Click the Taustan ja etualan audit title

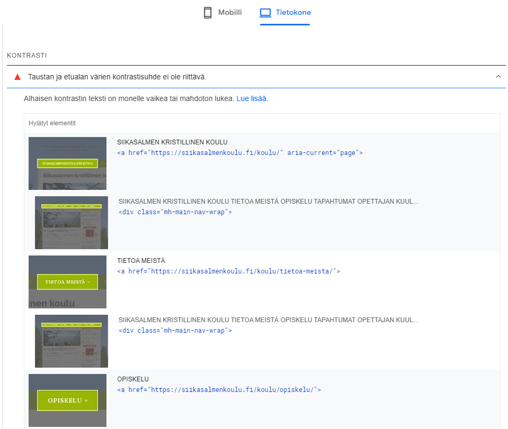117,77
